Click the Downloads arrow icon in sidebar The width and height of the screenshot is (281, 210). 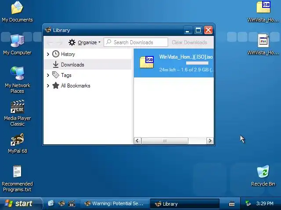click(56, 64)
